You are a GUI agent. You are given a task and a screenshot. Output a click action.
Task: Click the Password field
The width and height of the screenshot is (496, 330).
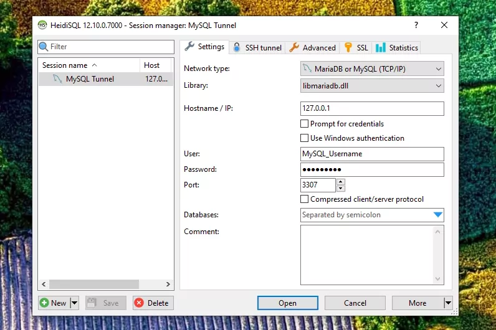point(372,169)
